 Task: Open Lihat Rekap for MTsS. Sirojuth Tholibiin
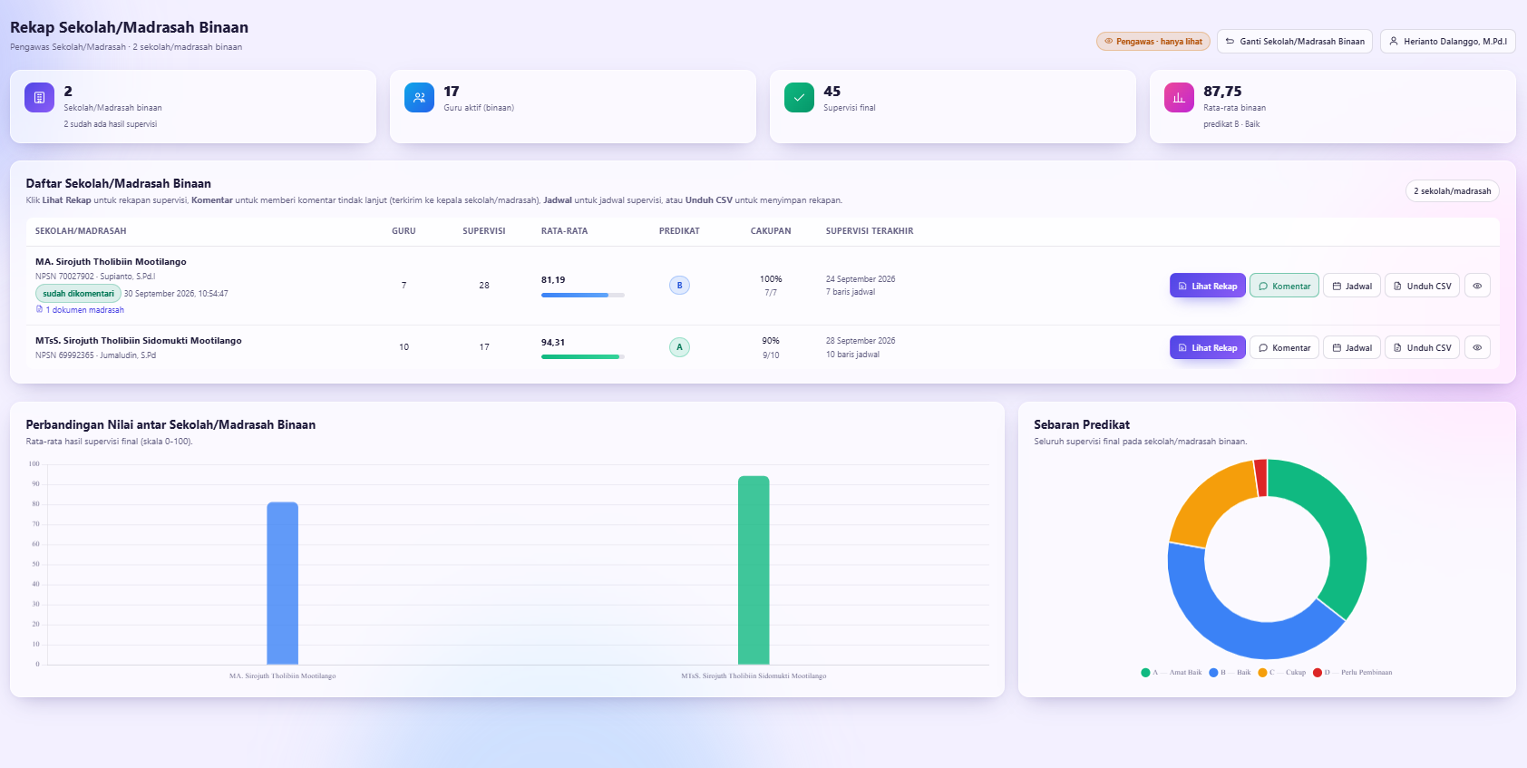[x=1208, y=347]
